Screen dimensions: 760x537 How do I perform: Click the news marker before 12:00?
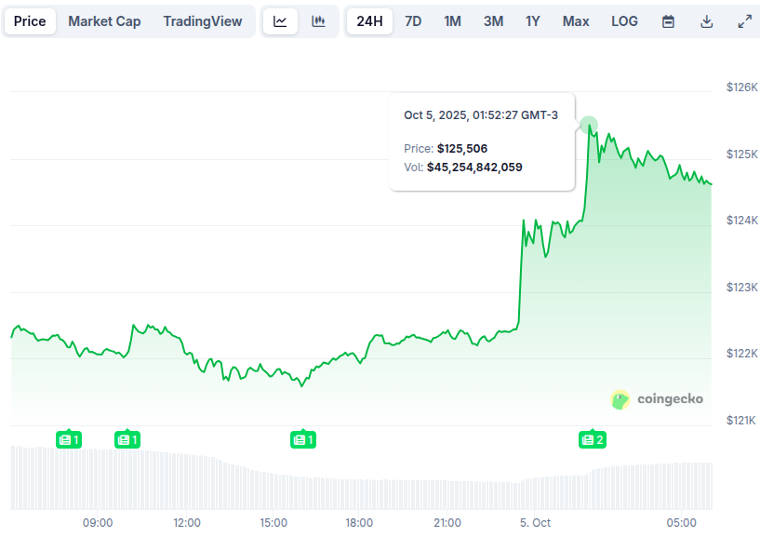pos(127,439)
